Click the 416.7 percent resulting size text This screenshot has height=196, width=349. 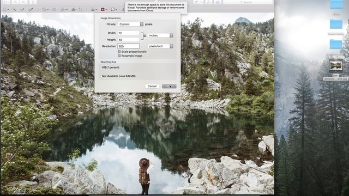point(111,68)
